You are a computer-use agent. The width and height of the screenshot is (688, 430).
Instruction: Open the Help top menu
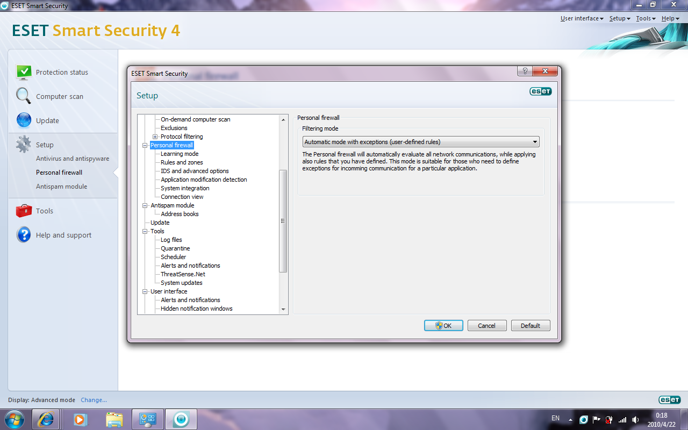click(x=670, y=18)
